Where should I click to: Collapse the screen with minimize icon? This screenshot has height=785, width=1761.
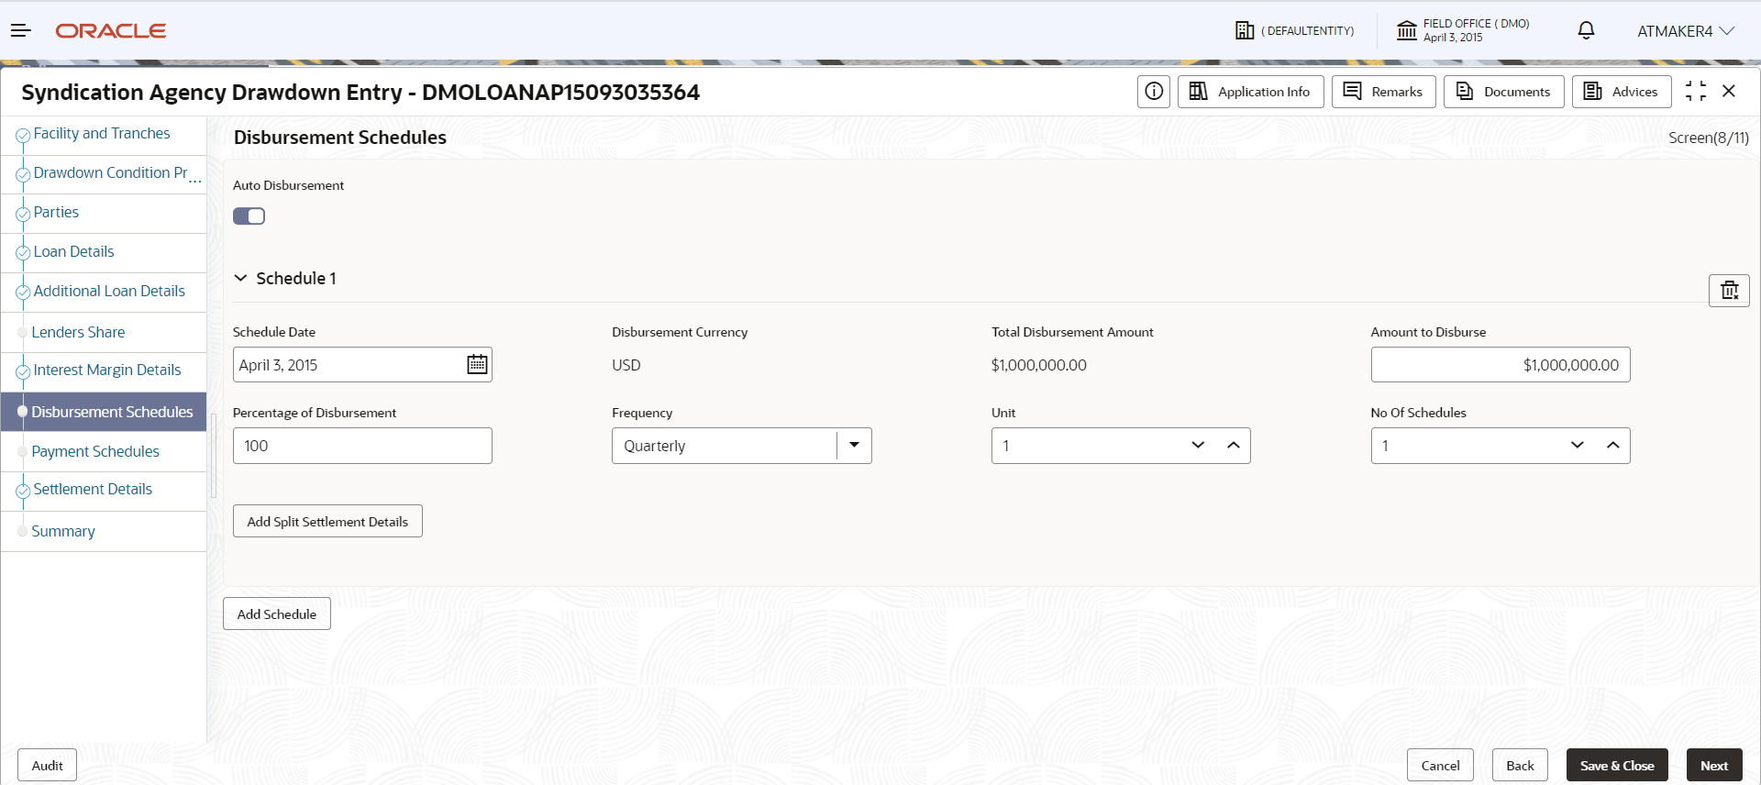click(1696, 91)
